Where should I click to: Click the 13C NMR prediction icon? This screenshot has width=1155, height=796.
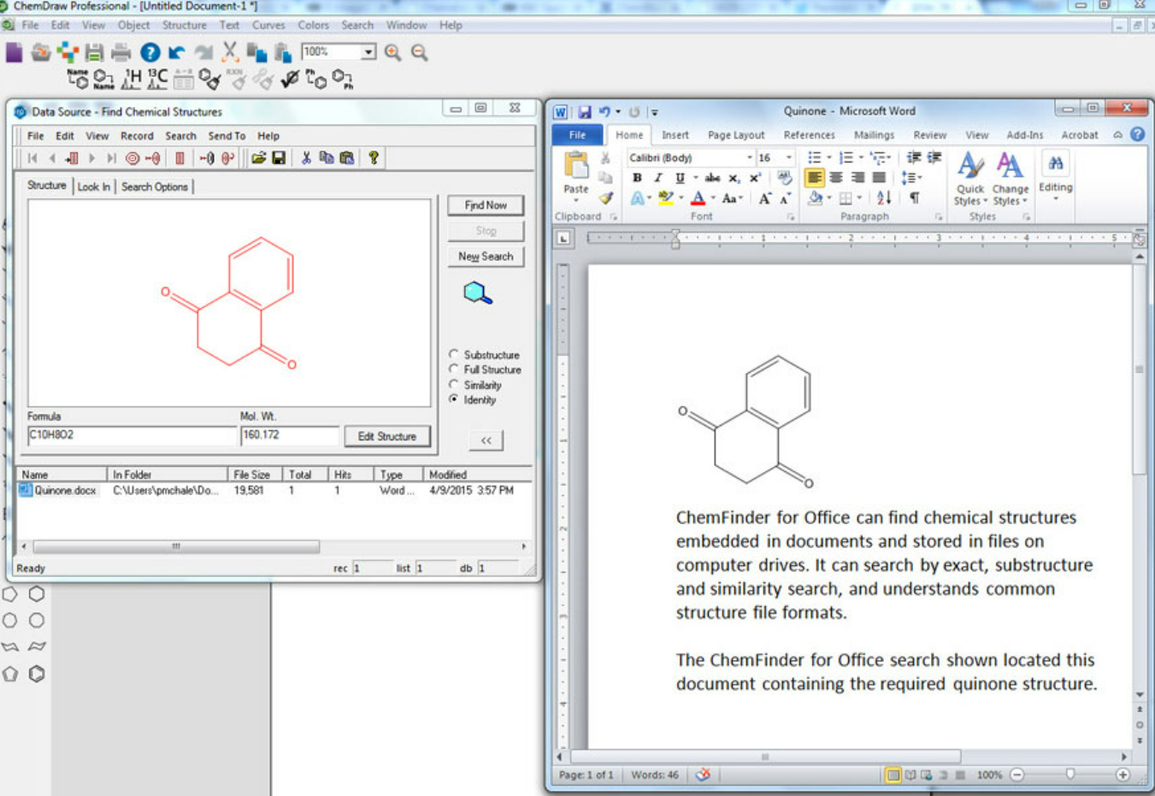[x=157, y=80]
